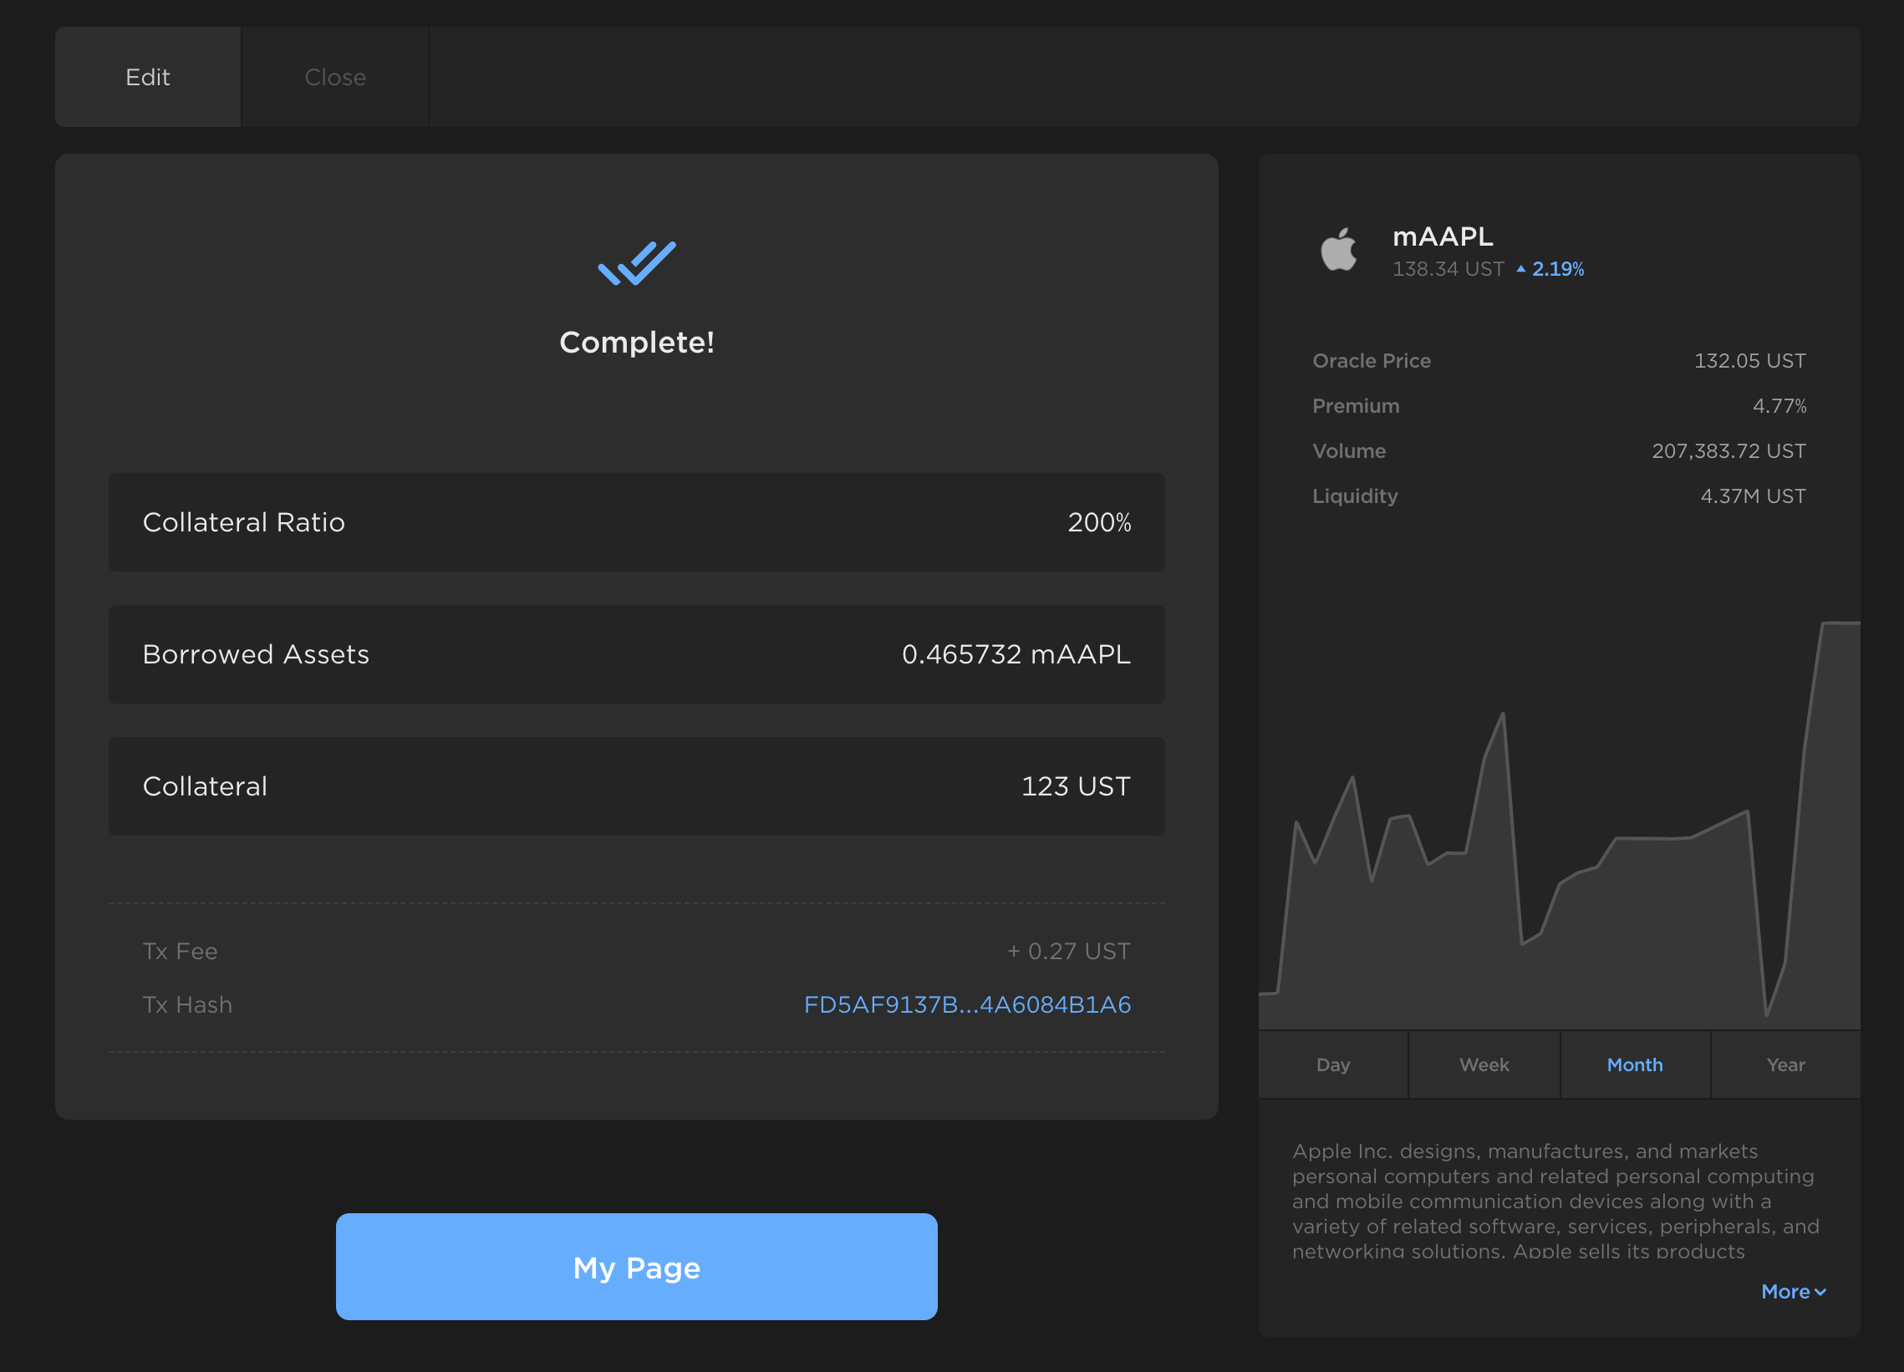The width and height of the screenshot is (1904, 1372).
Task: Open the My Page button
Action: 636,1267
